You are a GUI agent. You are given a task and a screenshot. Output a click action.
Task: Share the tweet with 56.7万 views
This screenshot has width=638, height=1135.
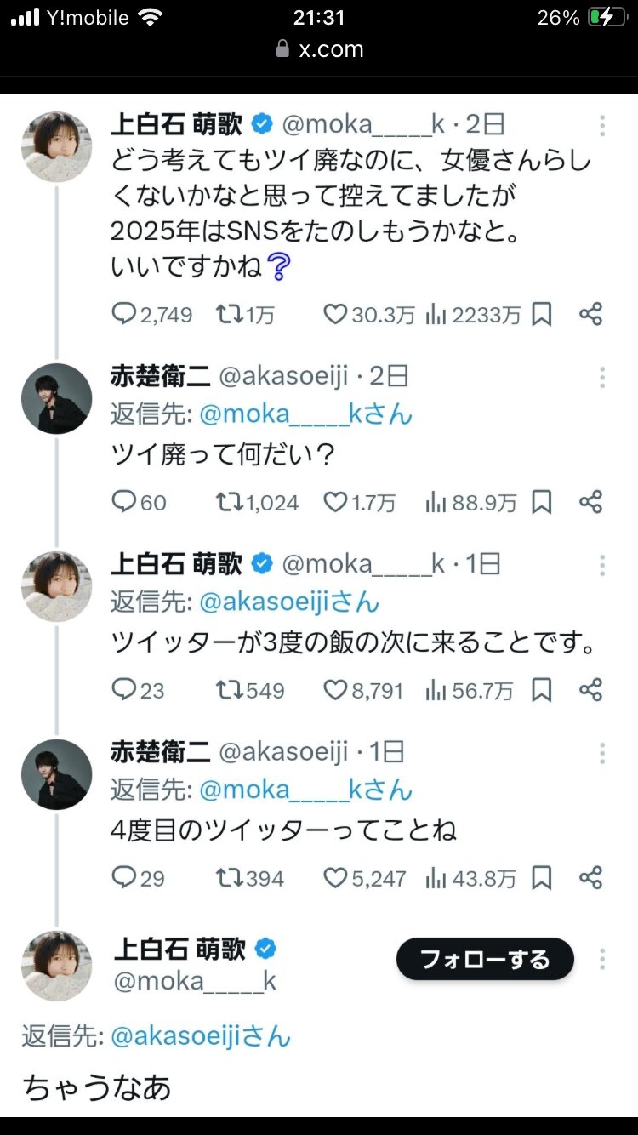590,690
